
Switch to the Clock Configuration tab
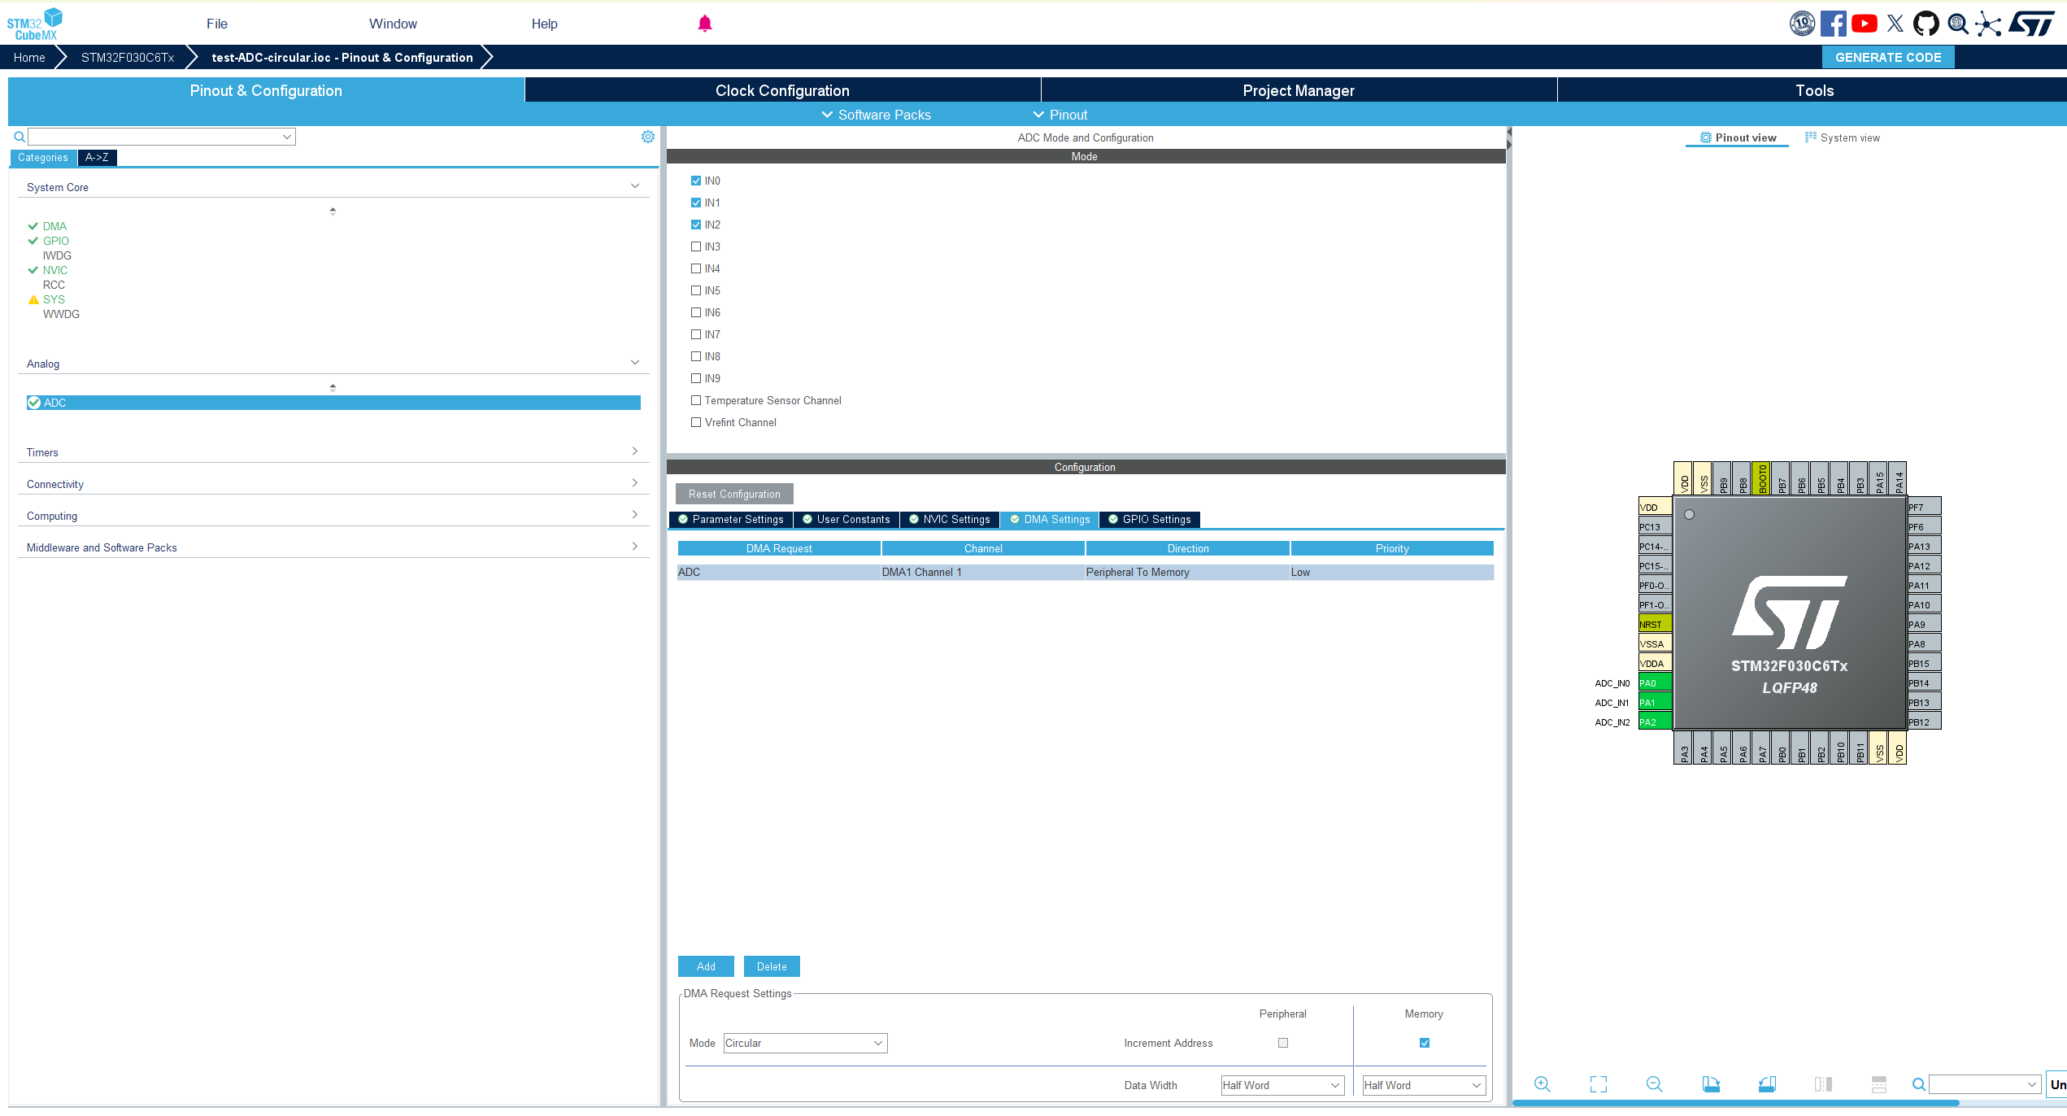click(782, 90)
